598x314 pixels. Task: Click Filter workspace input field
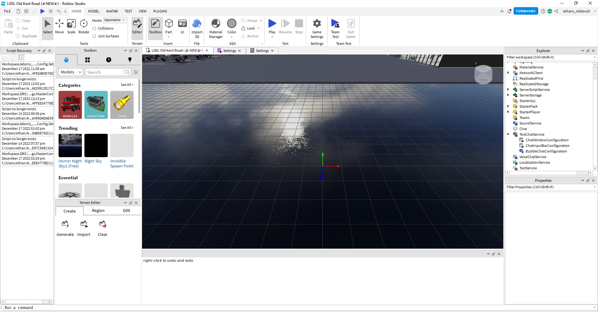pyautogui.click(x=549, y=57)
